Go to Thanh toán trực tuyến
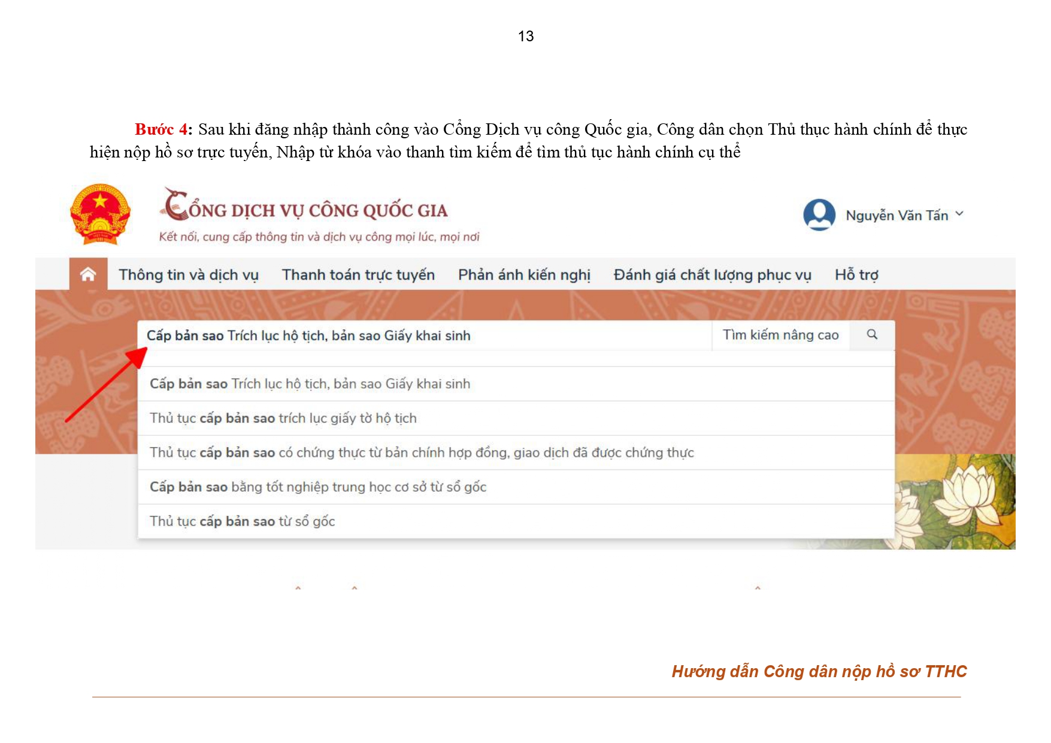This screenshot has height=743, width=1051. [358, 275]
